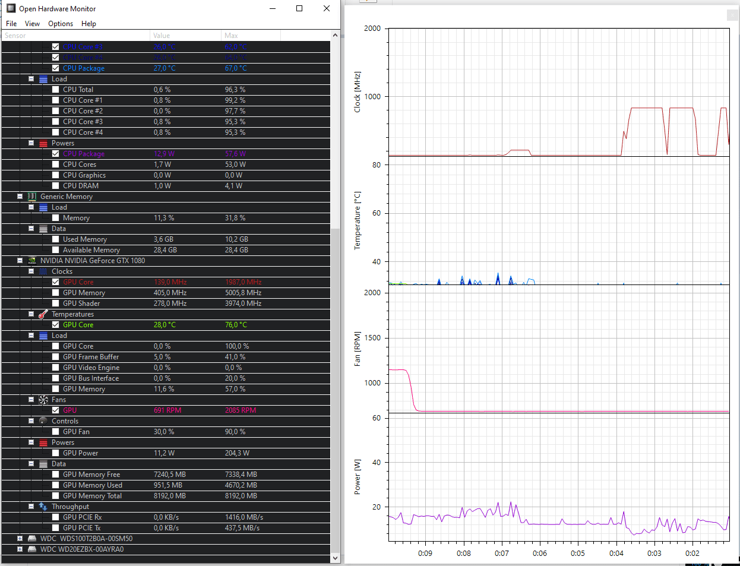The height and width of the screenshot is (566, 740).
Task: Click the NVIDIA GeForce GTX 1080 icon
Action: pyautogui.click(x=32, y=261)
